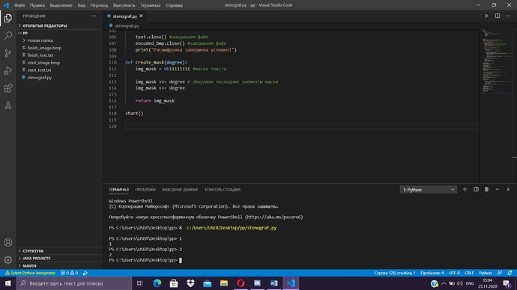Open Explorer panel more actions ellipsis
This screenshot has width=517, height=290.
click(94, 16)
